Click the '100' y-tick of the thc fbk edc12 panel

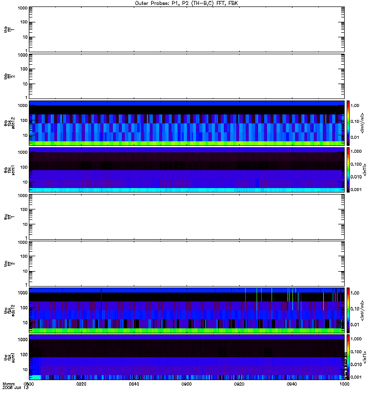coord(24,308)
